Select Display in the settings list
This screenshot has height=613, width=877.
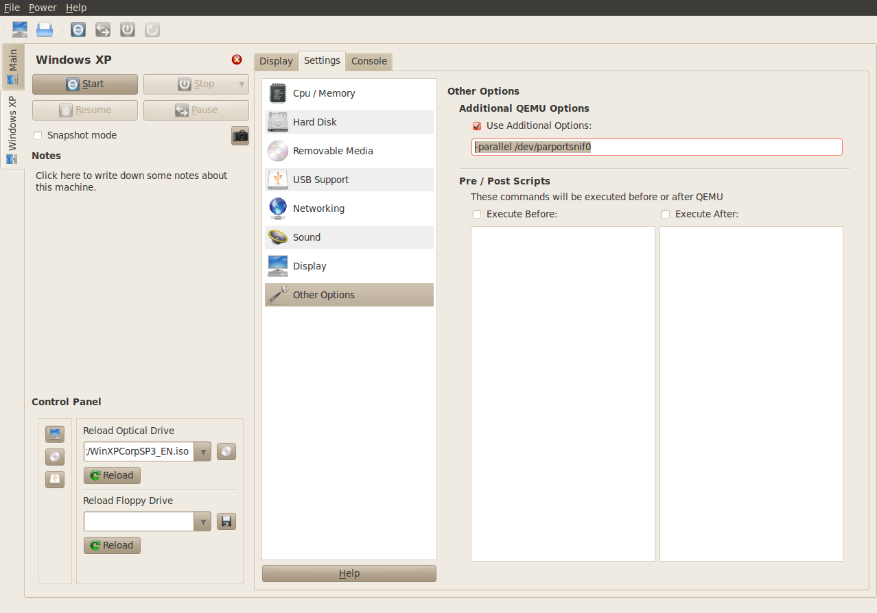(349, 266)
